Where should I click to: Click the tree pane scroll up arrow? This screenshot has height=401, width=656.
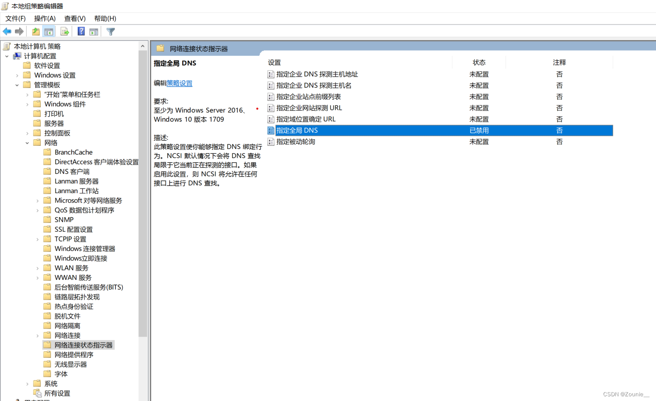(x=143, y=46)
